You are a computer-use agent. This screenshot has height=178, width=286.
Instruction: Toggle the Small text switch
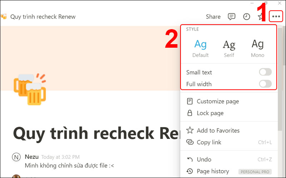click(x=265, y=72)
